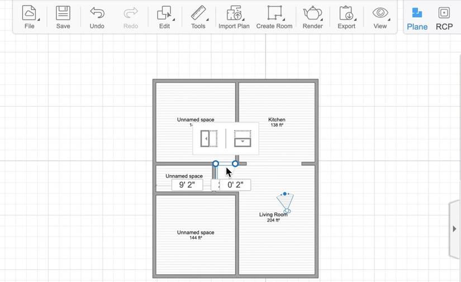461x282 pixels.
Task: Expand the right side panel arrow
Action: click(454, 229)
